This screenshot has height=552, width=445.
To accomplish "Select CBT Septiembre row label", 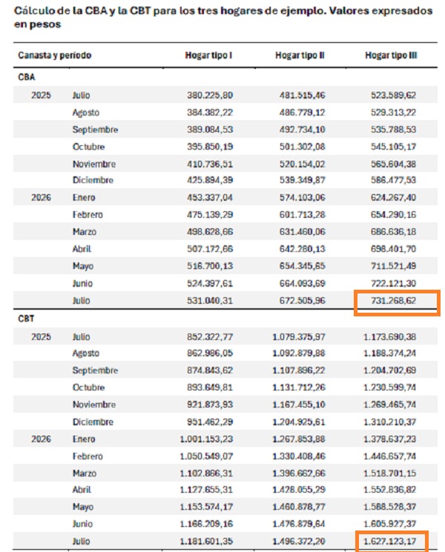I will (x=95, y=370).
